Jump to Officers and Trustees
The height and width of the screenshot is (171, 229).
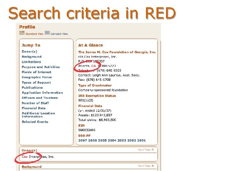pos(39,98)
